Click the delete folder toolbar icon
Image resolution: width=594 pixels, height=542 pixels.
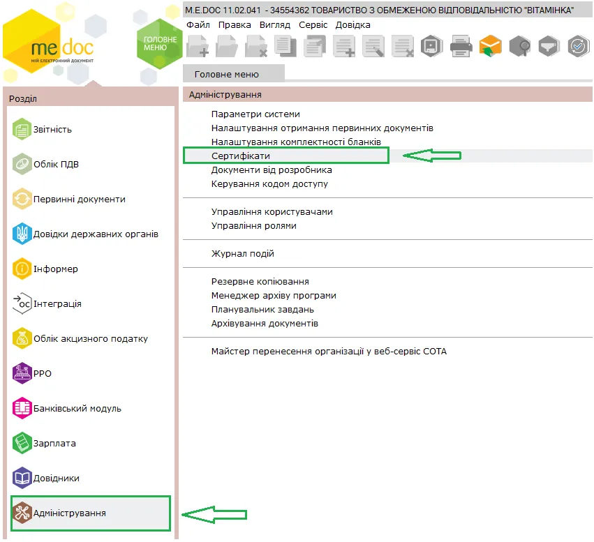[x=256, y=46]
